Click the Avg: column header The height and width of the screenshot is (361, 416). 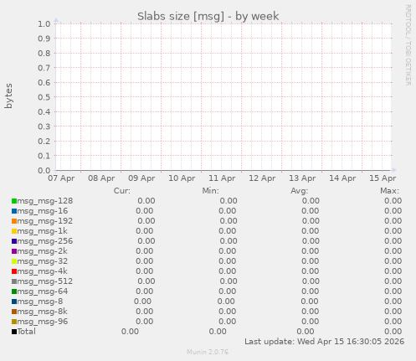(x=300, y=191)
